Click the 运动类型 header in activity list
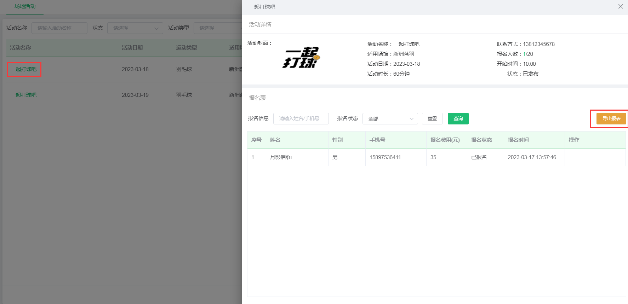 186,48
